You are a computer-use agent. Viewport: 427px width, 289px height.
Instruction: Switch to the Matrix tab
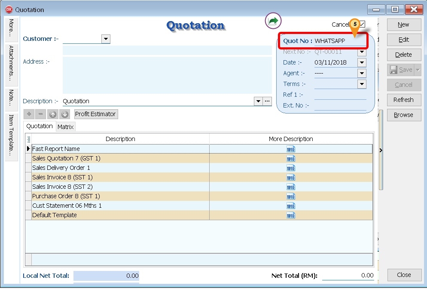tap(66, 127)
